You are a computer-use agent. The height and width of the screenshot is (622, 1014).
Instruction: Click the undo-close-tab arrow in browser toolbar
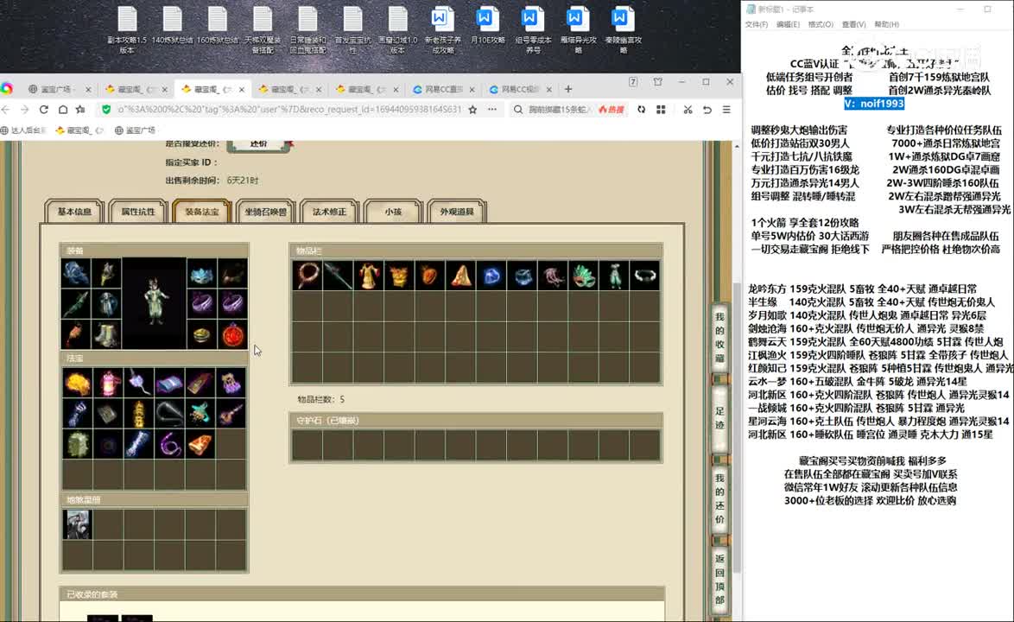(x=707, y=110)
